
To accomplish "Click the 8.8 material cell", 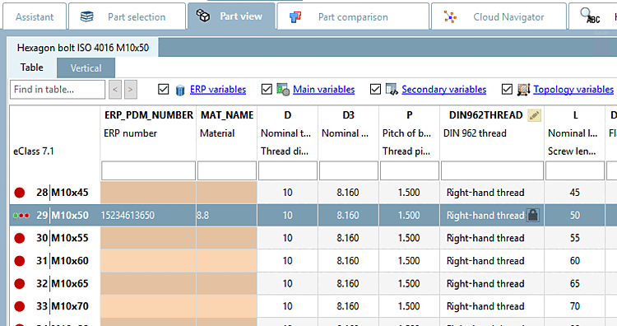I will [x=227, y=216].
